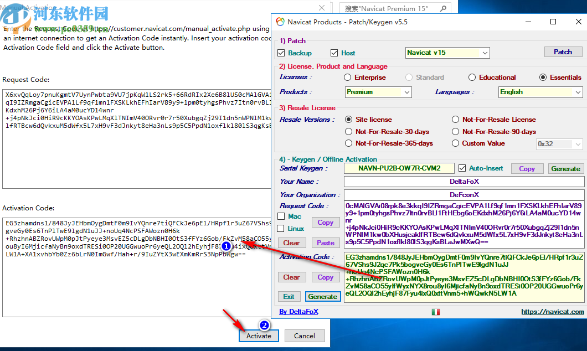587x351 pixels.
Task: Paste into the Request Code field
Action: click(325, 243)
